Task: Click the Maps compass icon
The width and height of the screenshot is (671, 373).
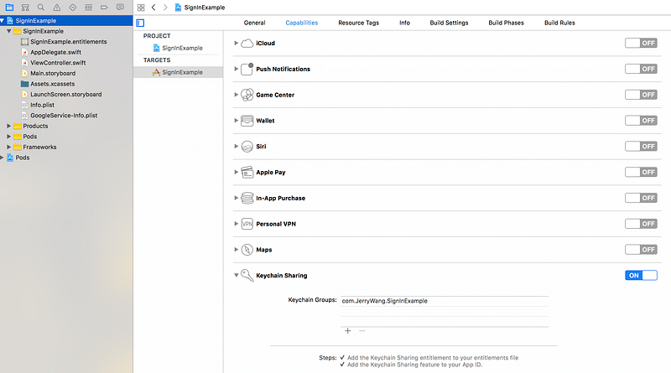Action: click(247, 250)
